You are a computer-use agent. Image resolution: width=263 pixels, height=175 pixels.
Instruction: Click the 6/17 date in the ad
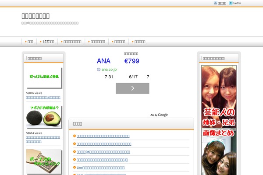(x=133, y=77)
